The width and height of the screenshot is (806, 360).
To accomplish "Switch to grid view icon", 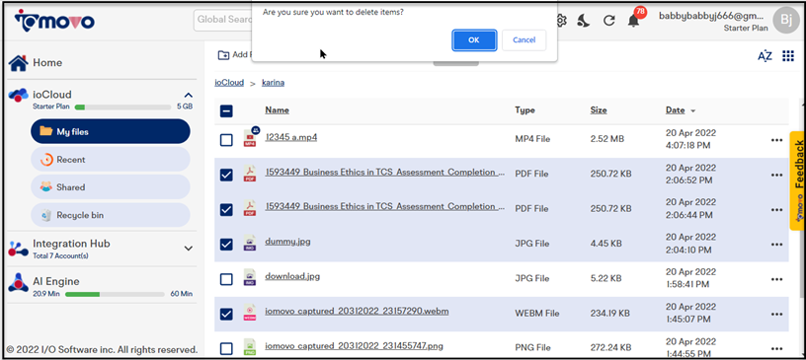I will [788, 56].
